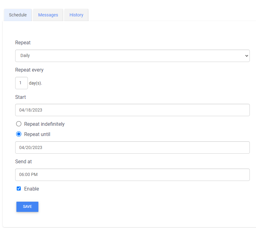This screenshot has height=228, width=256.
Task: Select the Repeat indefinitely radio button
Action: 19,124
